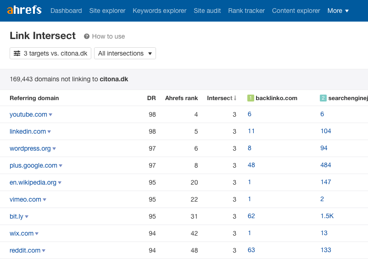This screenshot has width=368, height=259.
Task: Click backlinko count 48 for plus.google.com
Action: (x=251, y=165)
